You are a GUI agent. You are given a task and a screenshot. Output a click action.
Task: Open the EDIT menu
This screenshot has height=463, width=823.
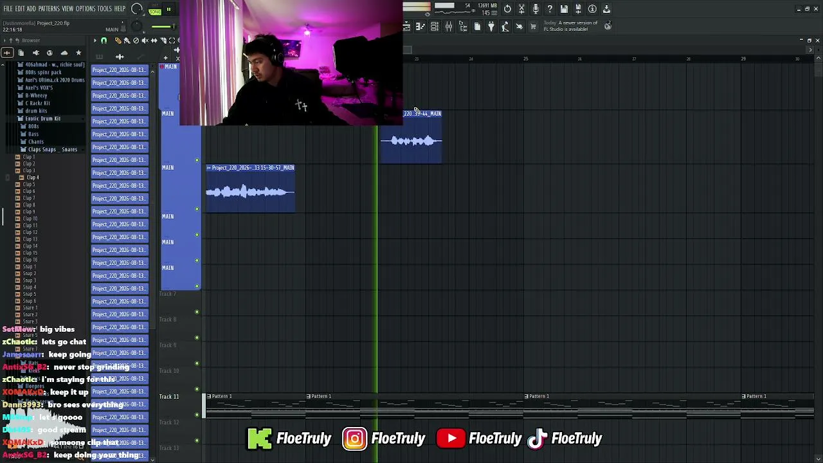coord(20,9)
